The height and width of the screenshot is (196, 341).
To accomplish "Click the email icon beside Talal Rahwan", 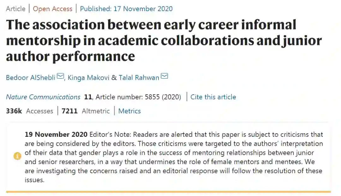I will click(x=164, y=77).
